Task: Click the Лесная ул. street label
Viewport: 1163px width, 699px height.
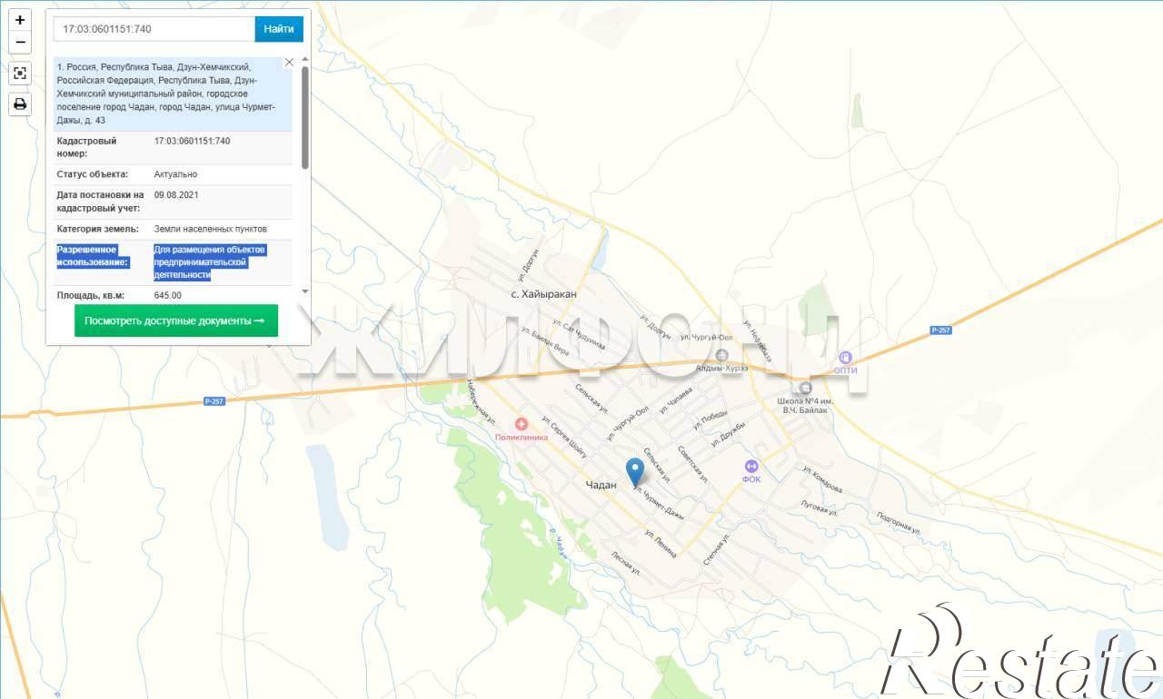Action: tap(627, 564)
